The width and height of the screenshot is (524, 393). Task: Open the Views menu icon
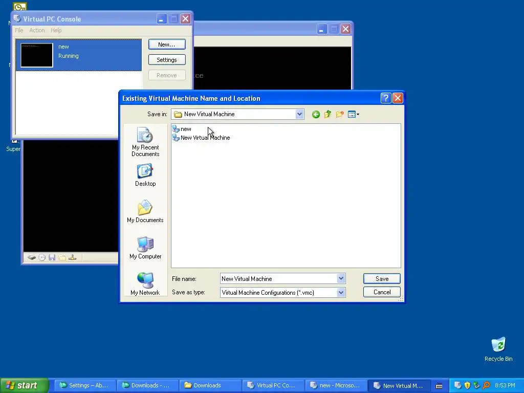click(353, 114)
